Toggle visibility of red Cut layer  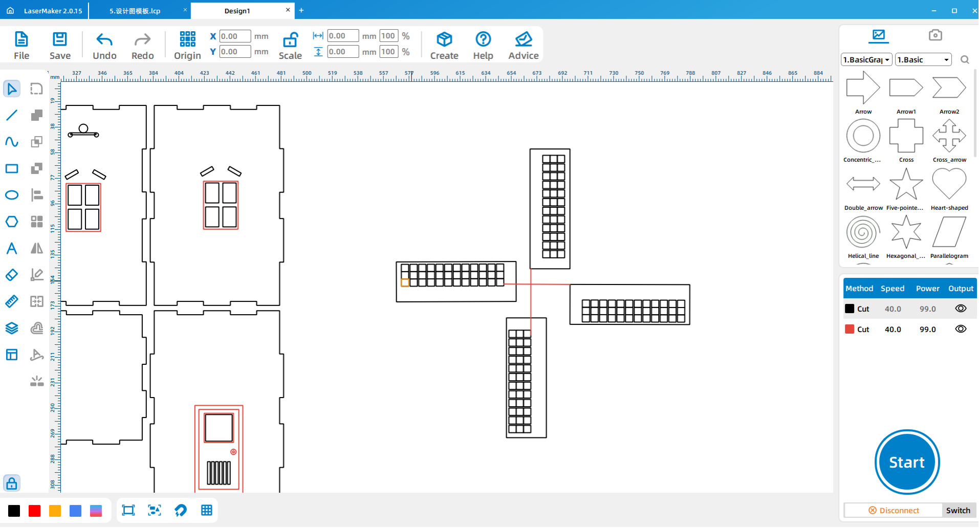[961, 329]
